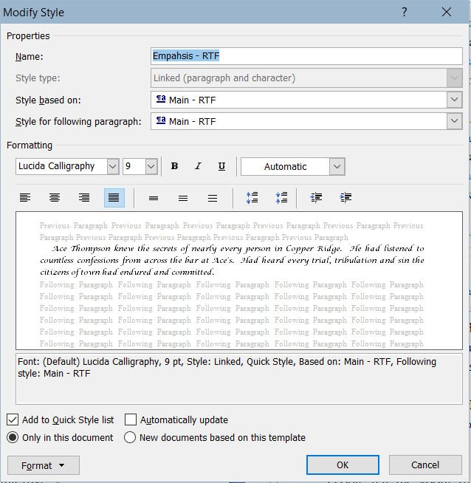This screenshot has width=471, height=483.
Task: Increase paragraph indent
Action: 345,197
